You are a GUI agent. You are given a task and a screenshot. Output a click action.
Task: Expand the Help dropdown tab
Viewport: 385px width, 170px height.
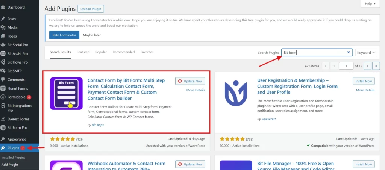(370, 3)
